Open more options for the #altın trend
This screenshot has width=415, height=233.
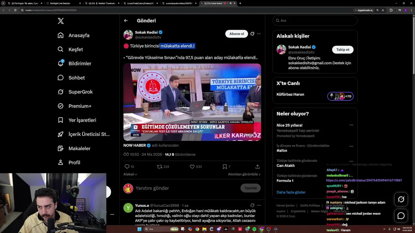pyautogui.click(x=351, y=146)
